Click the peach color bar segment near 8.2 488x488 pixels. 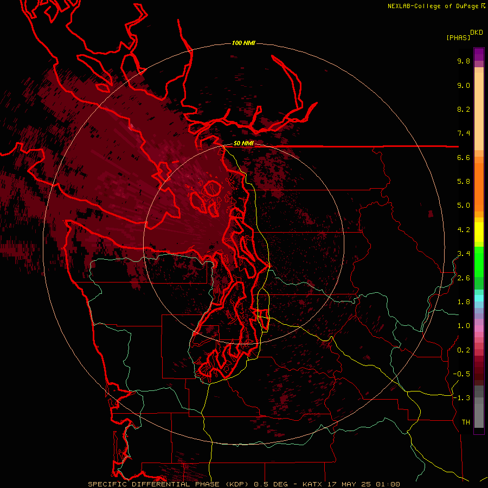pos(479,111)
